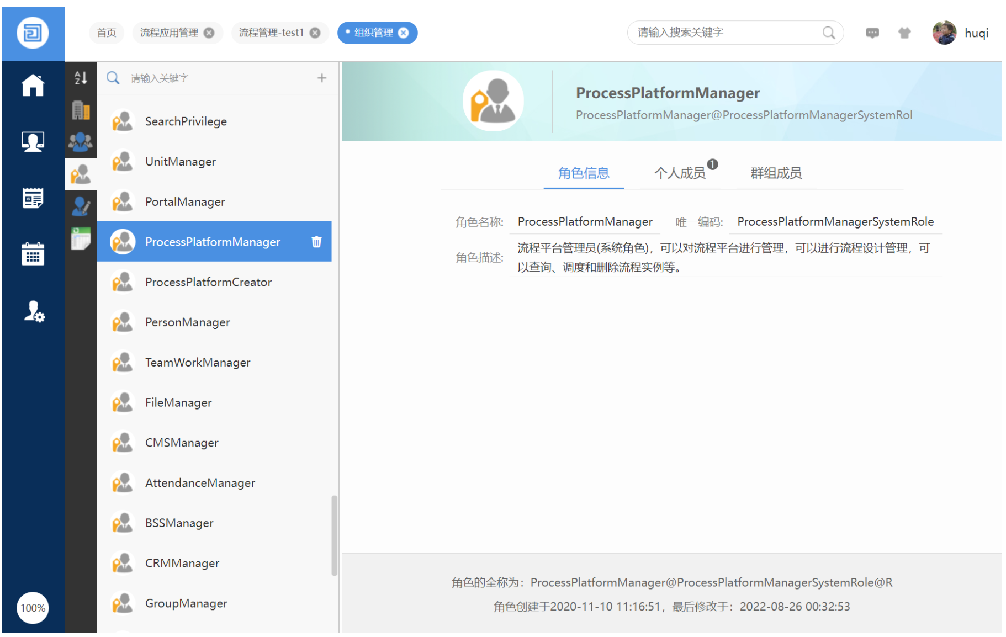This screenshot has height=637, width=1006.
Task: Click the sort A-Z icon
Action: click(x=81, y=78)
